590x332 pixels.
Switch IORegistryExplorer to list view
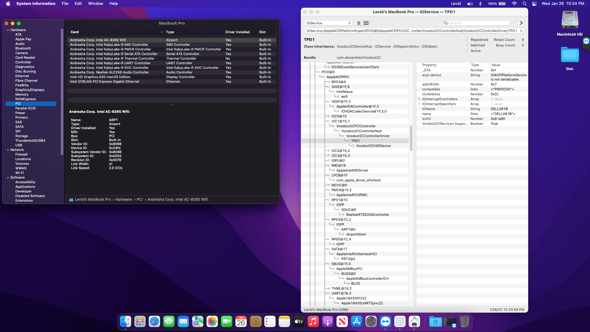click(359, 23)
